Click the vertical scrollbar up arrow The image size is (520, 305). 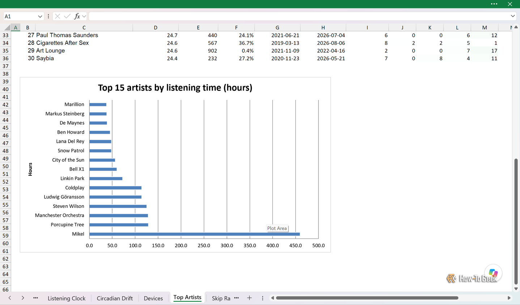[516, 27]
